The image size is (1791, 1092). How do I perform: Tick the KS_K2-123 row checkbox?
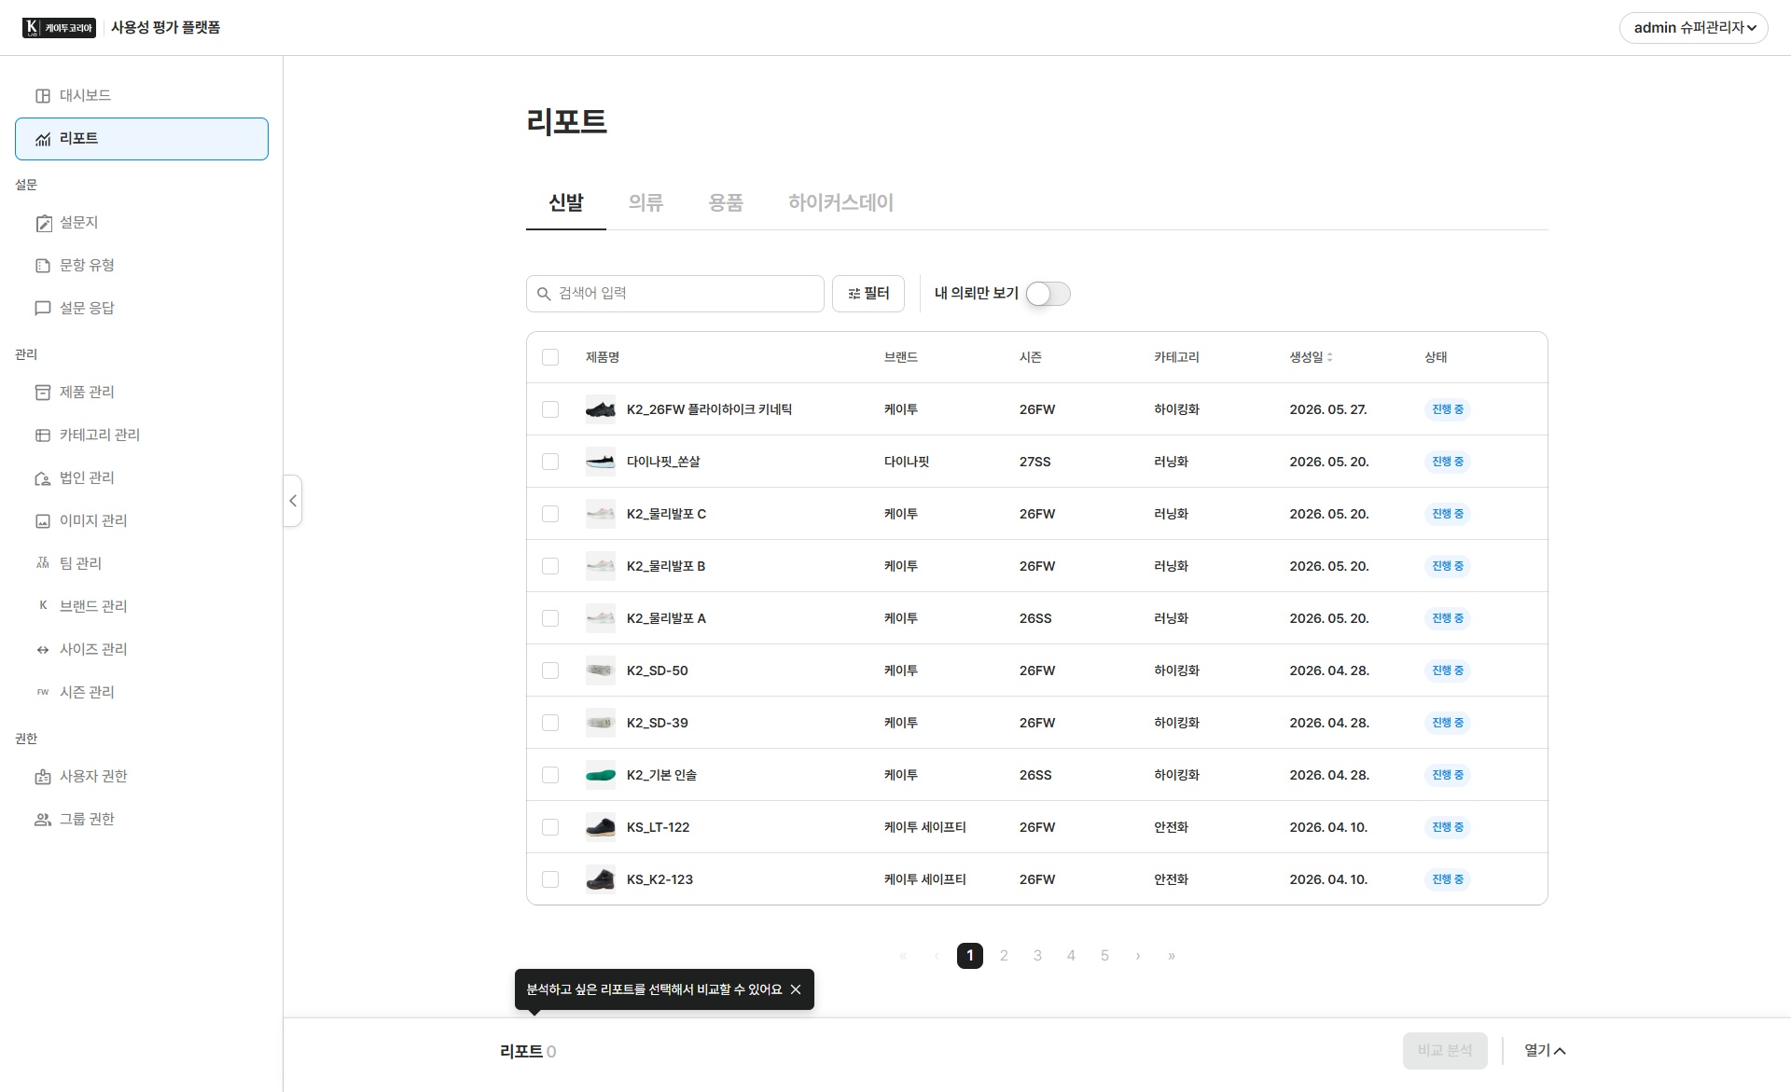[550, 879]
